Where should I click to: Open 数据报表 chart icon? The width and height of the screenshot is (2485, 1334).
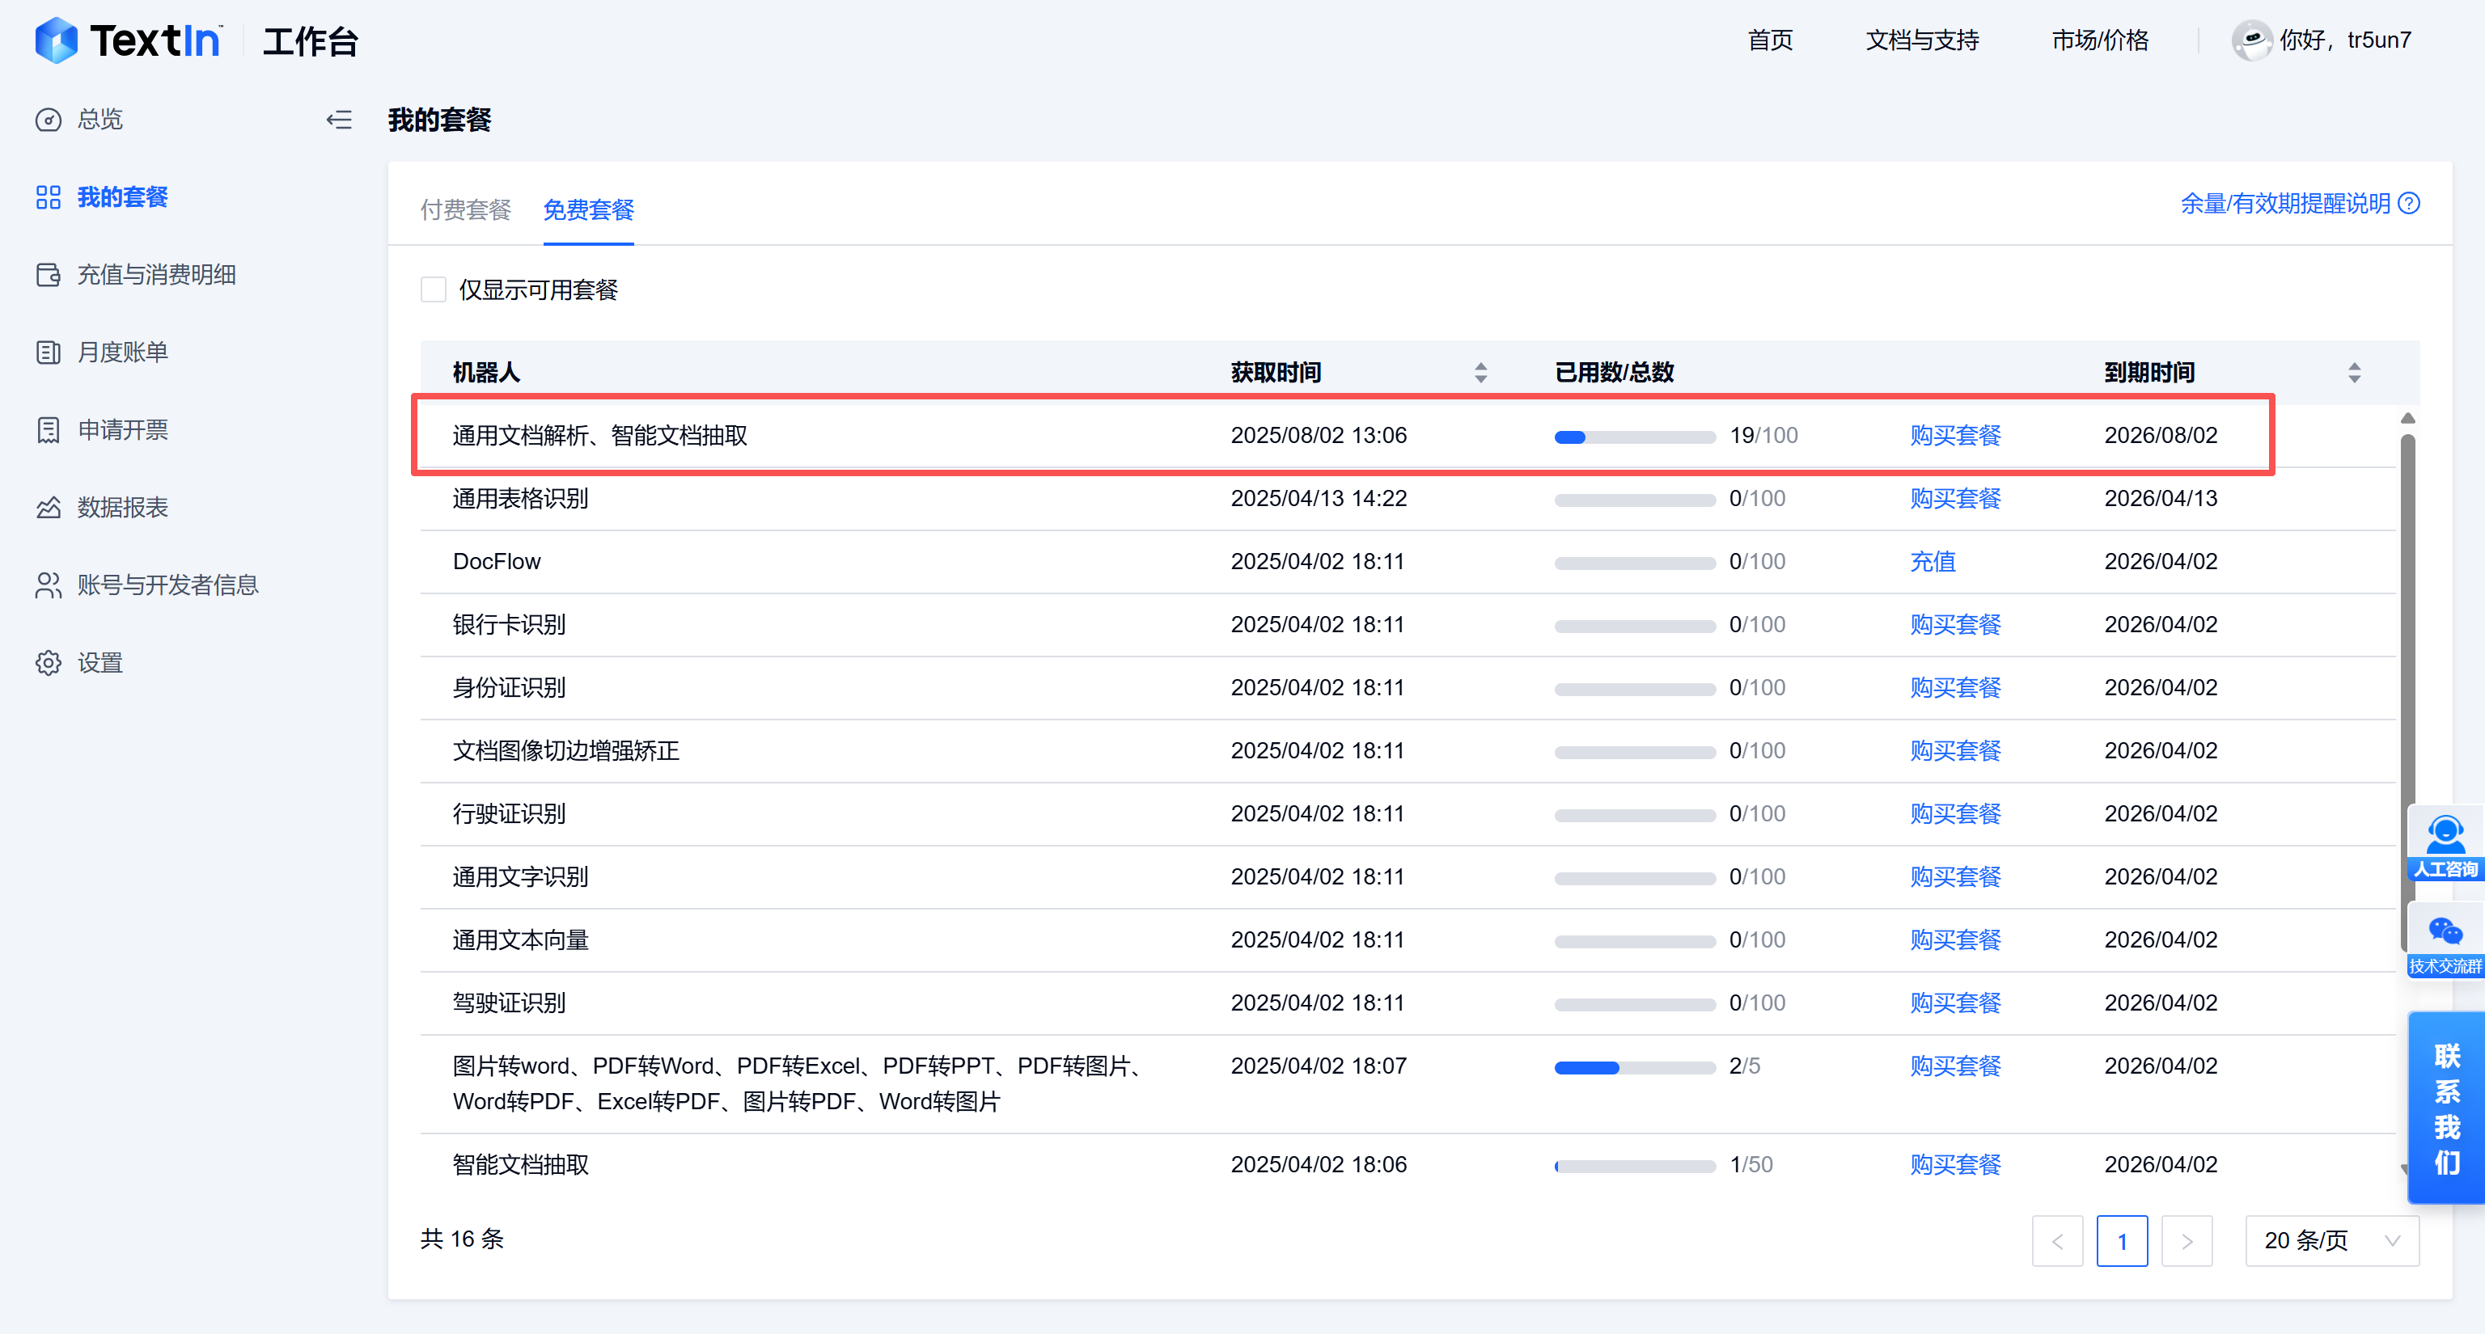tap(49, 507)
